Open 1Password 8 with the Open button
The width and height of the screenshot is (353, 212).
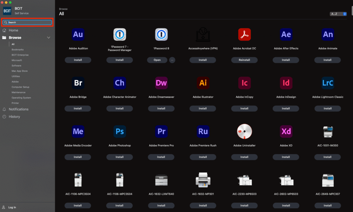(157, 60)
